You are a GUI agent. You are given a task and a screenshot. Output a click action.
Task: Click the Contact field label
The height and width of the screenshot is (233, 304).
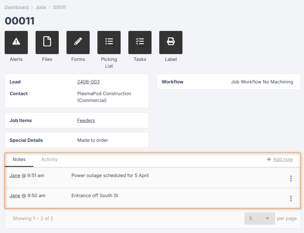pyautogui.click(x=19, y=94)
